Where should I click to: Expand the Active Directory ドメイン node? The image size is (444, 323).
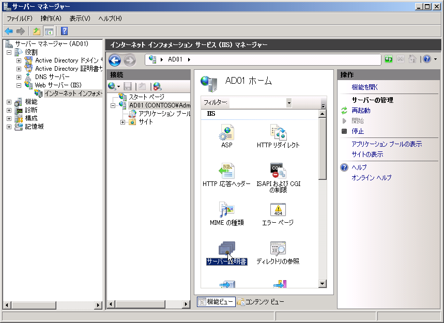point(19,60)
